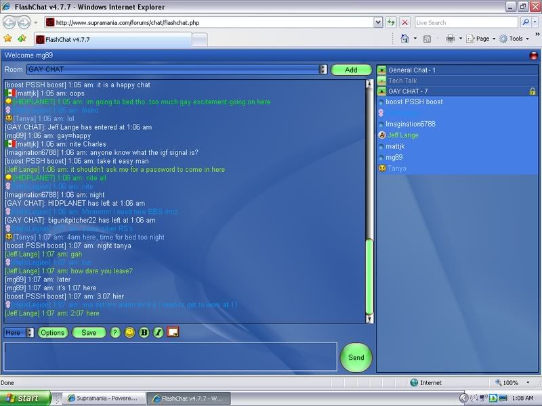
Task: Expand the General Chat room list
Action: point(381,70)
